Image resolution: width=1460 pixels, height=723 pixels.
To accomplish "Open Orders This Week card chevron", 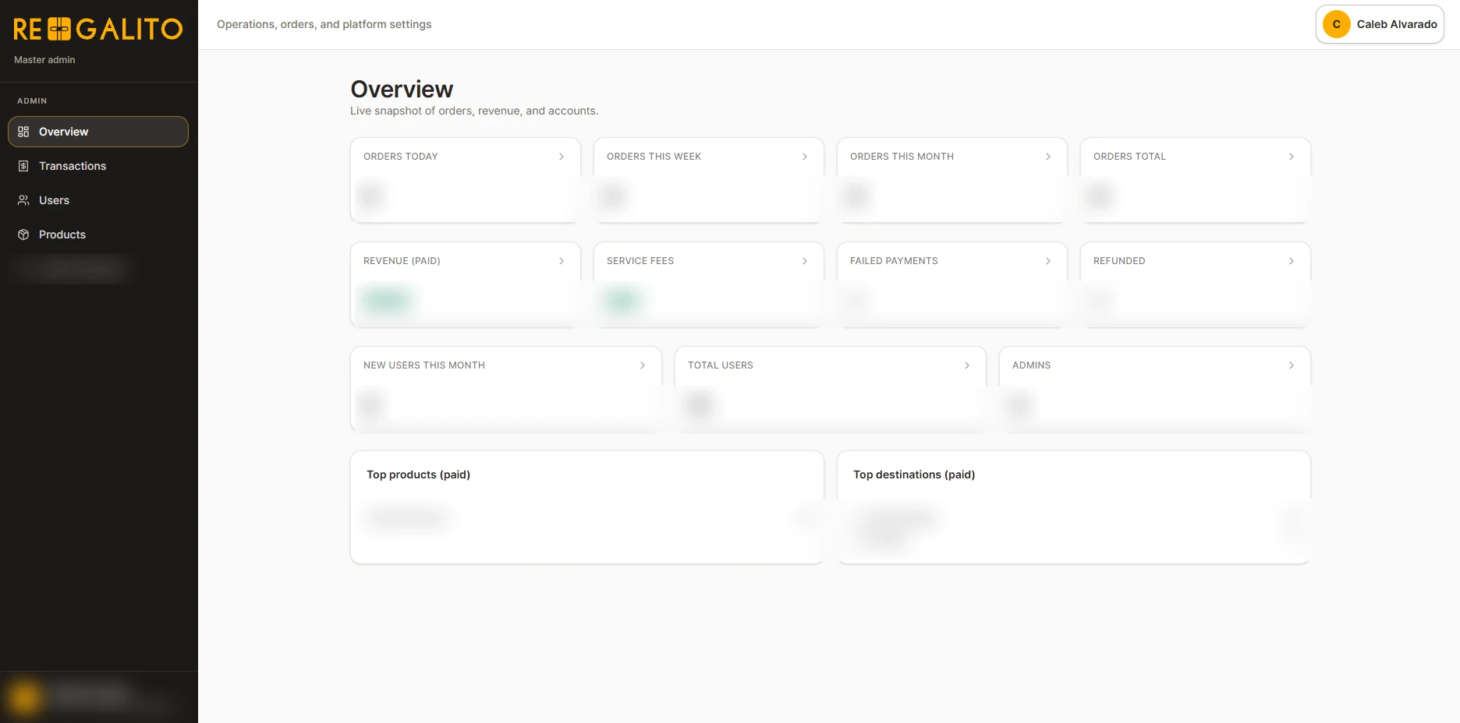I will [805, 157].
